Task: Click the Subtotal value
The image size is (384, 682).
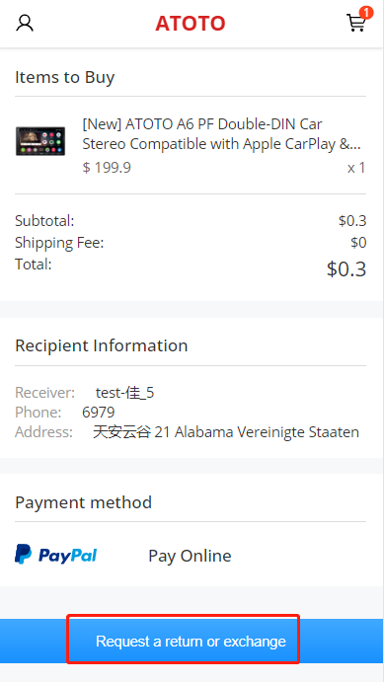Action: [x=352, y=221]
